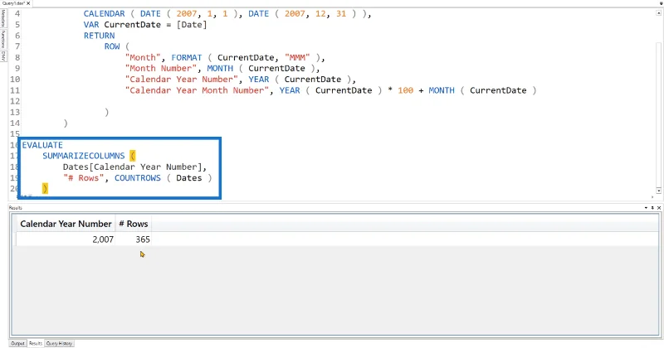This screenshot has height=348, width=664.
Task: Click SUMMARIZECOLUMNS function in the editor
Action: click(84, 156)
